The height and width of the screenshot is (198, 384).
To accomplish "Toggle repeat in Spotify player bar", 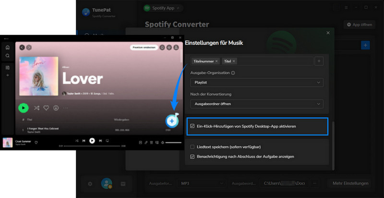I will 107,141.
